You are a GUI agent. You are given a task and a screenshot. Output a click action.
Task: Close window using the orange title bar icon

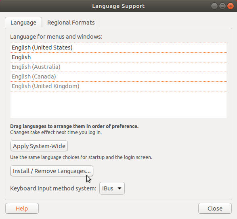point(231,6)
